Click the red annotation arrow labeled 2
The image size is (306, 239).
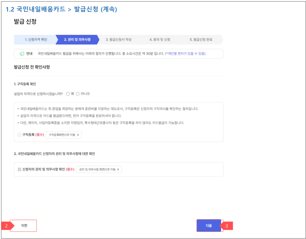[x=6, y=226]
